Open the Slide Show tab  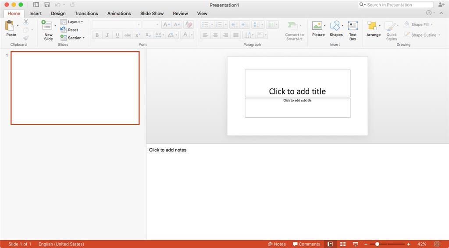(152, 14)
